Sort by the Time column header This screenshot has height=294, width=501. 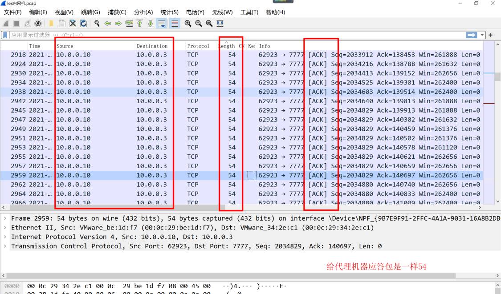coord(34,46)
